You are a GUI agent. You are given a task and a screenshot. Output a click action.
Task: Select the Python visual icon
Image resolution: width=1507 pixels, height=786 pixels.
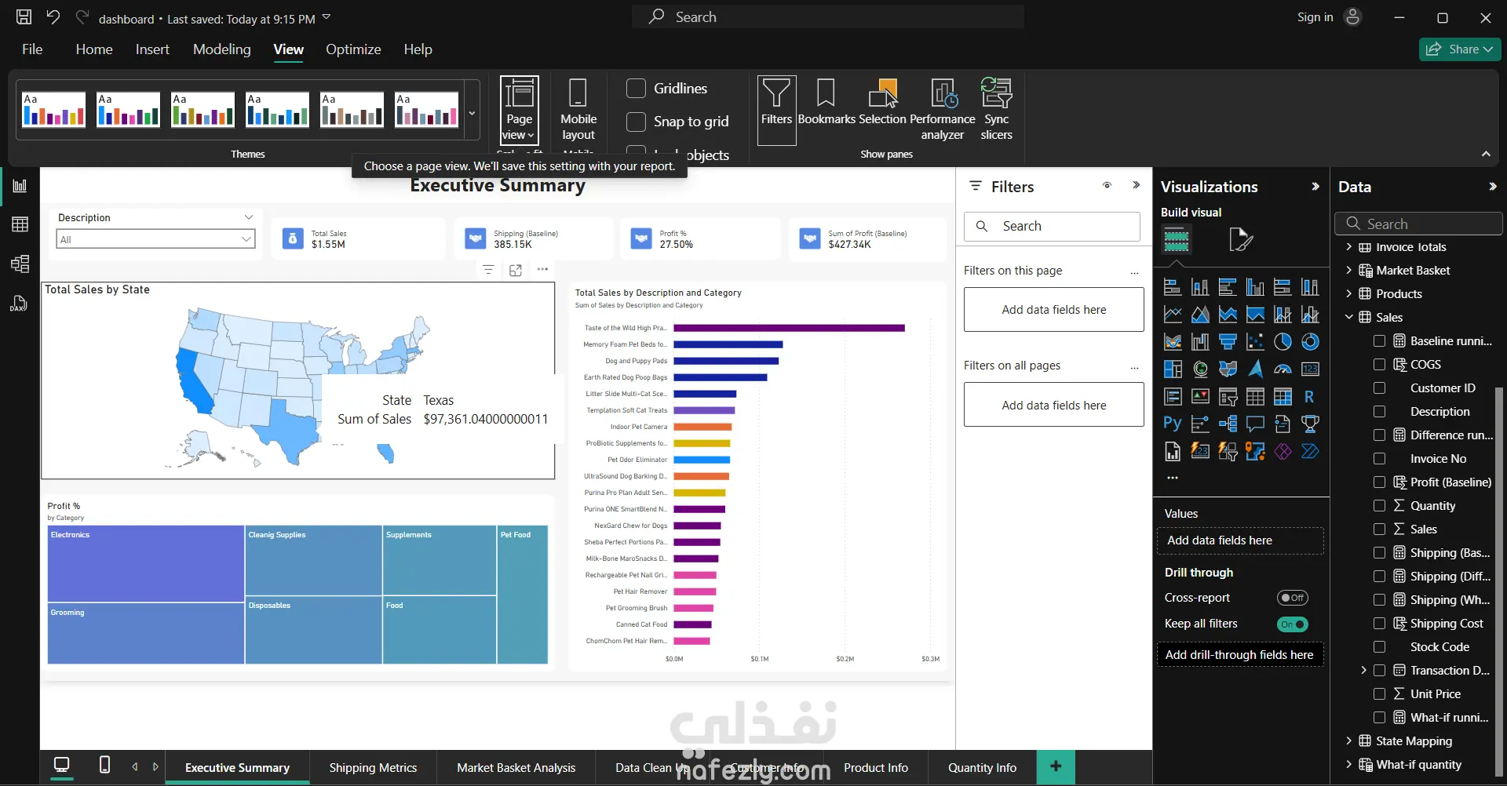1173,424
